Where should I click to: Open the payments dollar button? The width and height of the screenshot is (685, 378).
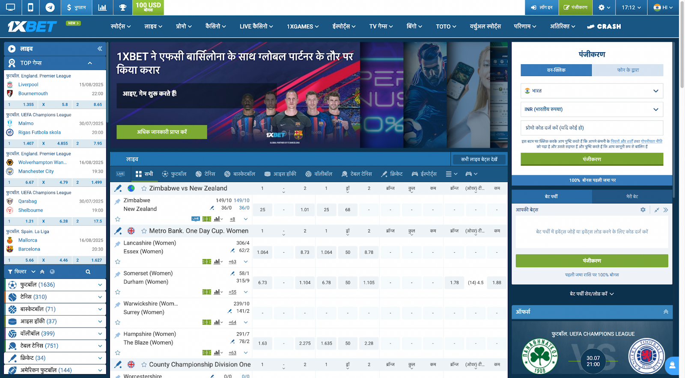pos(76,7)
